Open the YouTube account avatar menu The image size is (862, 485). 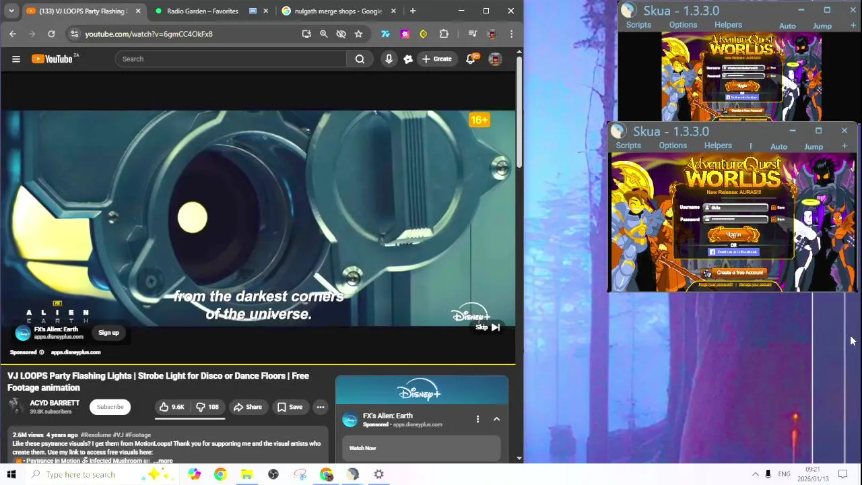(x=495, y=59)
